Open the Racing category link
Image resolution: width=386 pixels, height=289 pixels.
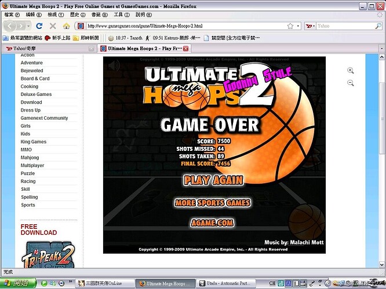pos(28,181)
